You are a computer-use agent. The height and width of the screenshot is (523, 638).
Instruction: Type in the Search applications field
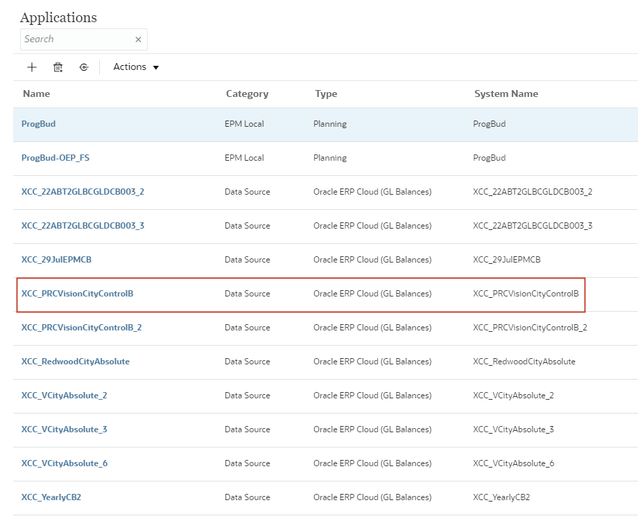point(76,39)
